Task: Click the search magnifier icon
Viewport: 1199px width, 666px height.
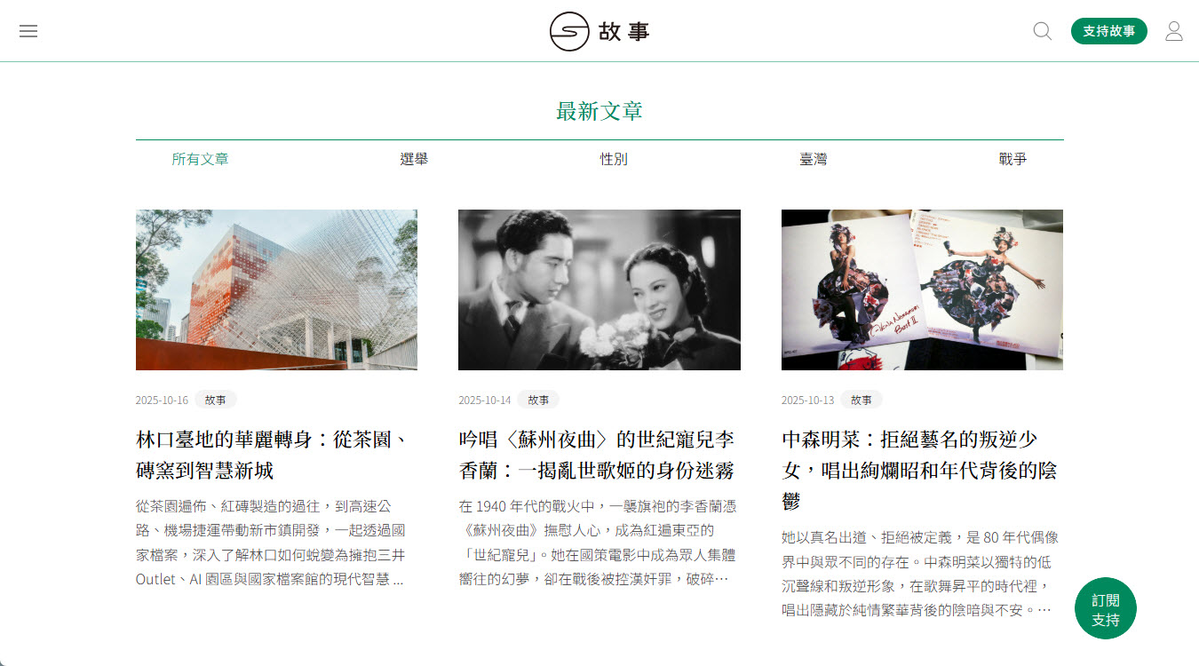Action: point(1043,31)
